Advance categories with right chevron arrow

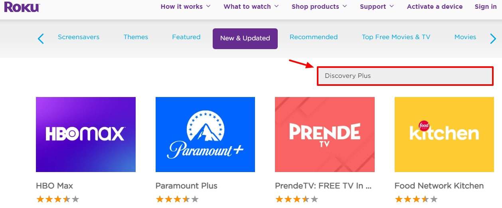pyautogui.click(x=493, y=38)
